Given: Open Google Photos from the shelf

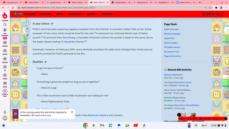Looking at the screenshot, I should [x=144, y=125].
